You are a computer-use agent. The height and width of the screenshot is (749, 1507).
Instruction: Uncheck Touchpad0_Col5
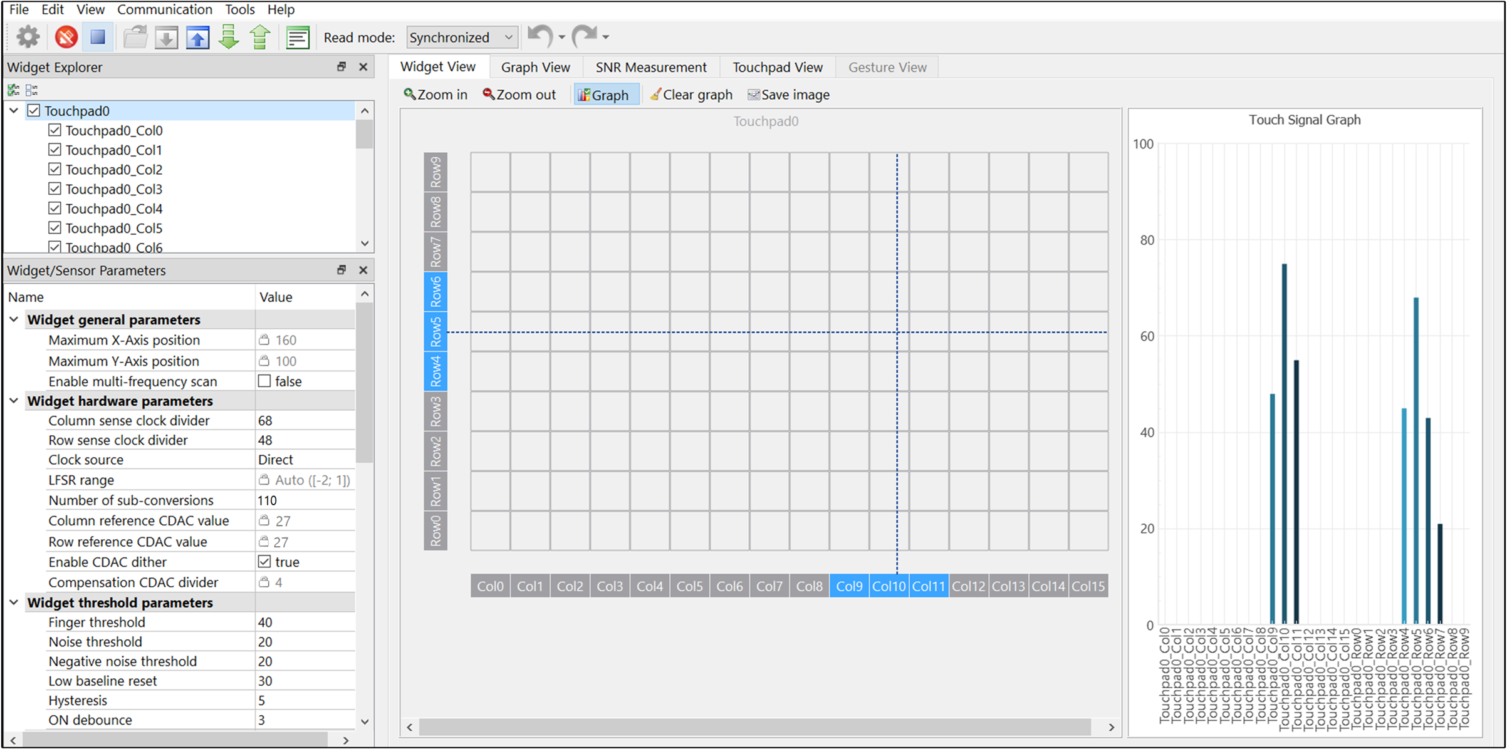point(55,227)
